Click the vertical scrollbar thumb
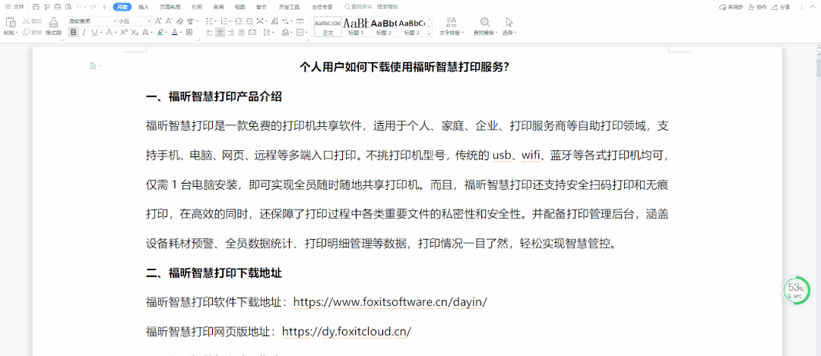 [x=817, y=68]
